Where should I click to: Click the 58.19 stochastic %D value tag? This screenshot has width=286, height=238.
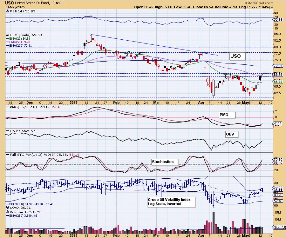(x=278, y=163)
